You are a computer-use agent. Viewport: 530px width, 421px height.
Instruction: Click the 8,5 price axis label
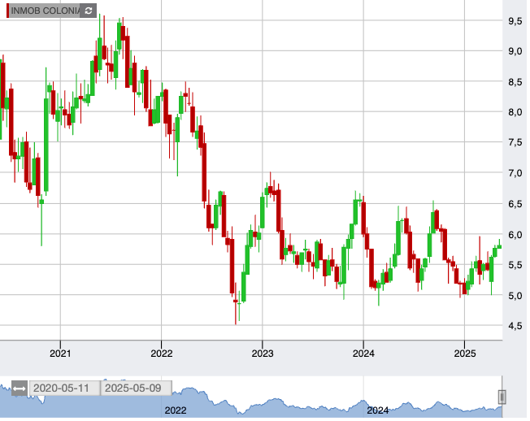(x=515, y=82)
